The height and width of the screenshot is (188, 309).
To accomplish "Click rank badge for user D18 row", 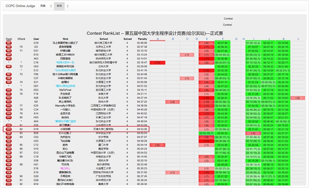I will [x=9, y=129].
